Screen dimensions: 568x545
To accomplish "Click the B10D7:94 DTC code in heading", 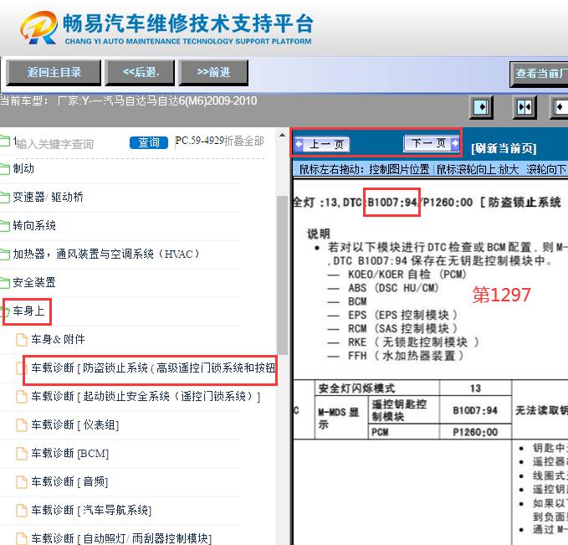I will [392, 203].
